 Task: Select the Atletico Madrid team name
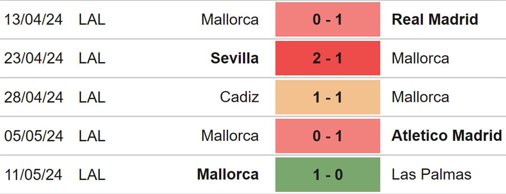point(447,136)
